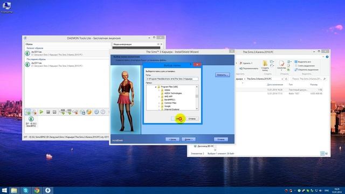The height and width of the screenshot is (194, 345).
Task: Click Переименовать in Explorer ribbon
Action: (x=249, y=68)
